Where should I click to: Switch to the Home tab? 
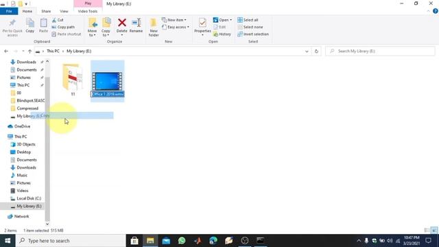click(27, 11)
